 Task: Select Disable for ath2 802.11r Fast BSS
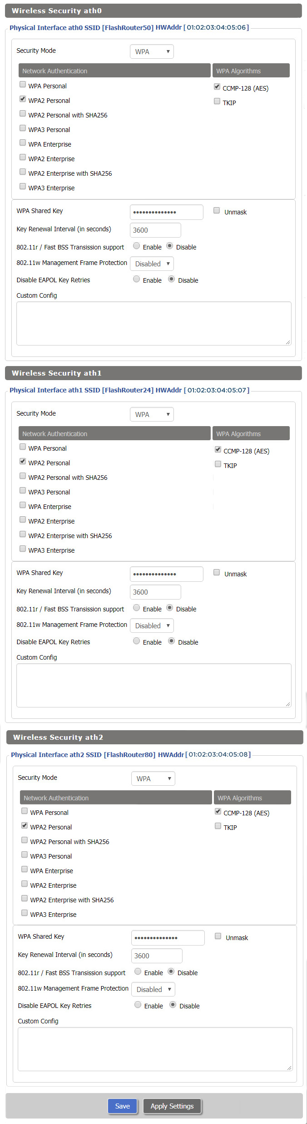171,971
